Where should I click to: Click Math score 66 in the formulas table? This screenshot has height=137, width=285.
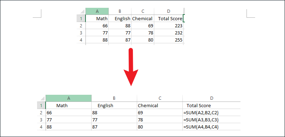68,113
